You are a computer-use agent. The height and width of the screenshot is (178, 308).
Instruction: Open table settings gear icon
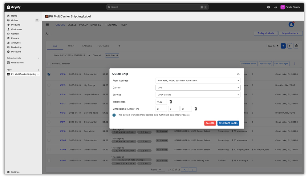296,46
